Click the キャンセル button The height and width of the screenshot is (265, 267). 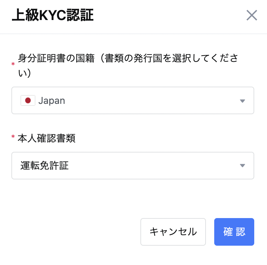click(x=173, y=232)
